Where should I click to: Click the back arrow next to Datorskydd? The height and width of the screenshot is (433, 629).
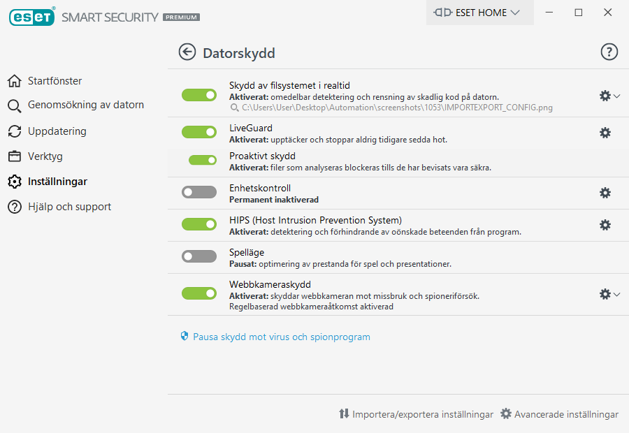[187, 52]
